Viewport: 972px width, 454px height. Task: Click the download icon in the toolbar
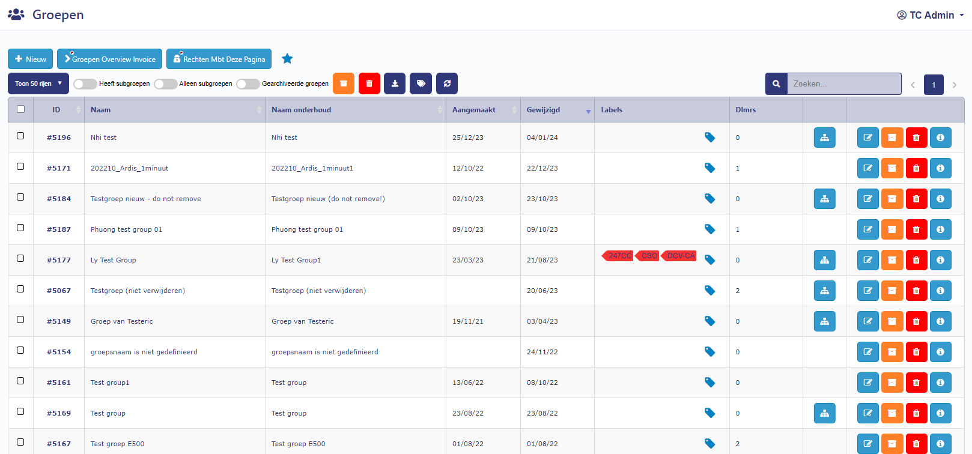click(395, 83)
